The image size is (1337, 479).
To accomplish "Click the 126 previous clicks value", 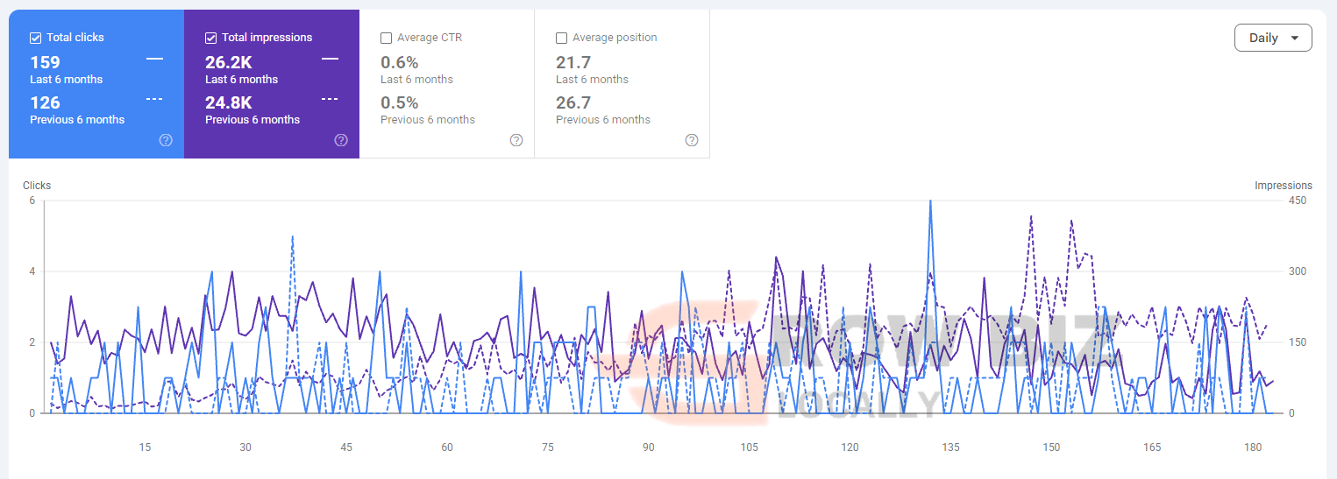I will coord(45,102).
